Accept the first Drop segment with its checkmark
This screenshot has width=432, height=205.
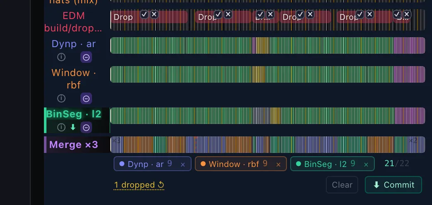coord(144,14)
